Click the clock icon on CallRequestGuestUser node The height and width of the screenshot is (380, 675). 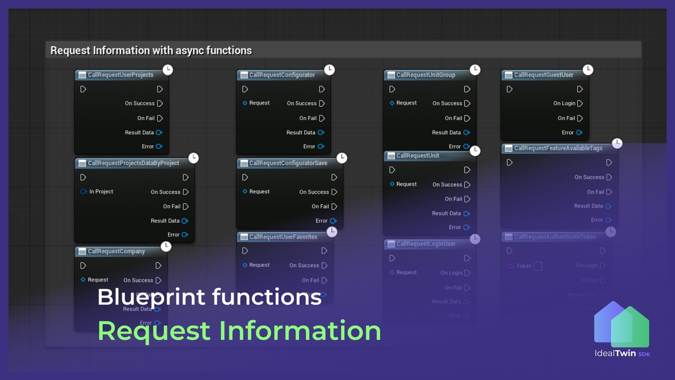588,70
